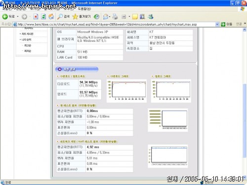This screenshot has height=185, width=247.
Task: Click the grey Forward arrow button
Action: point(24,17)
